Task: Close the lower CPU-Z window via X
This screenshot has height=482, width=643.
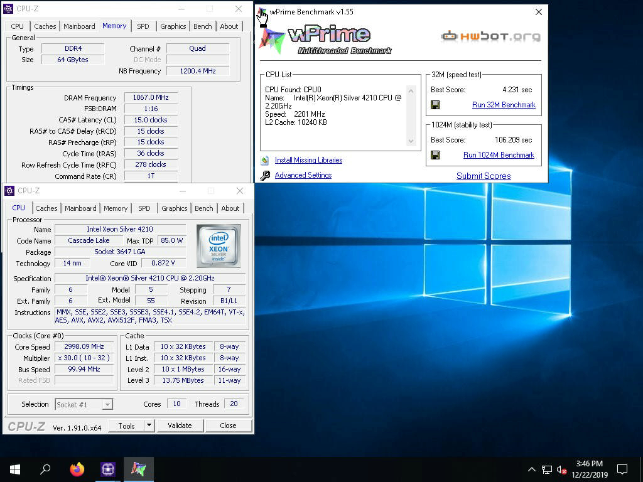Action: pyautogui.click(x=240, y=191)
